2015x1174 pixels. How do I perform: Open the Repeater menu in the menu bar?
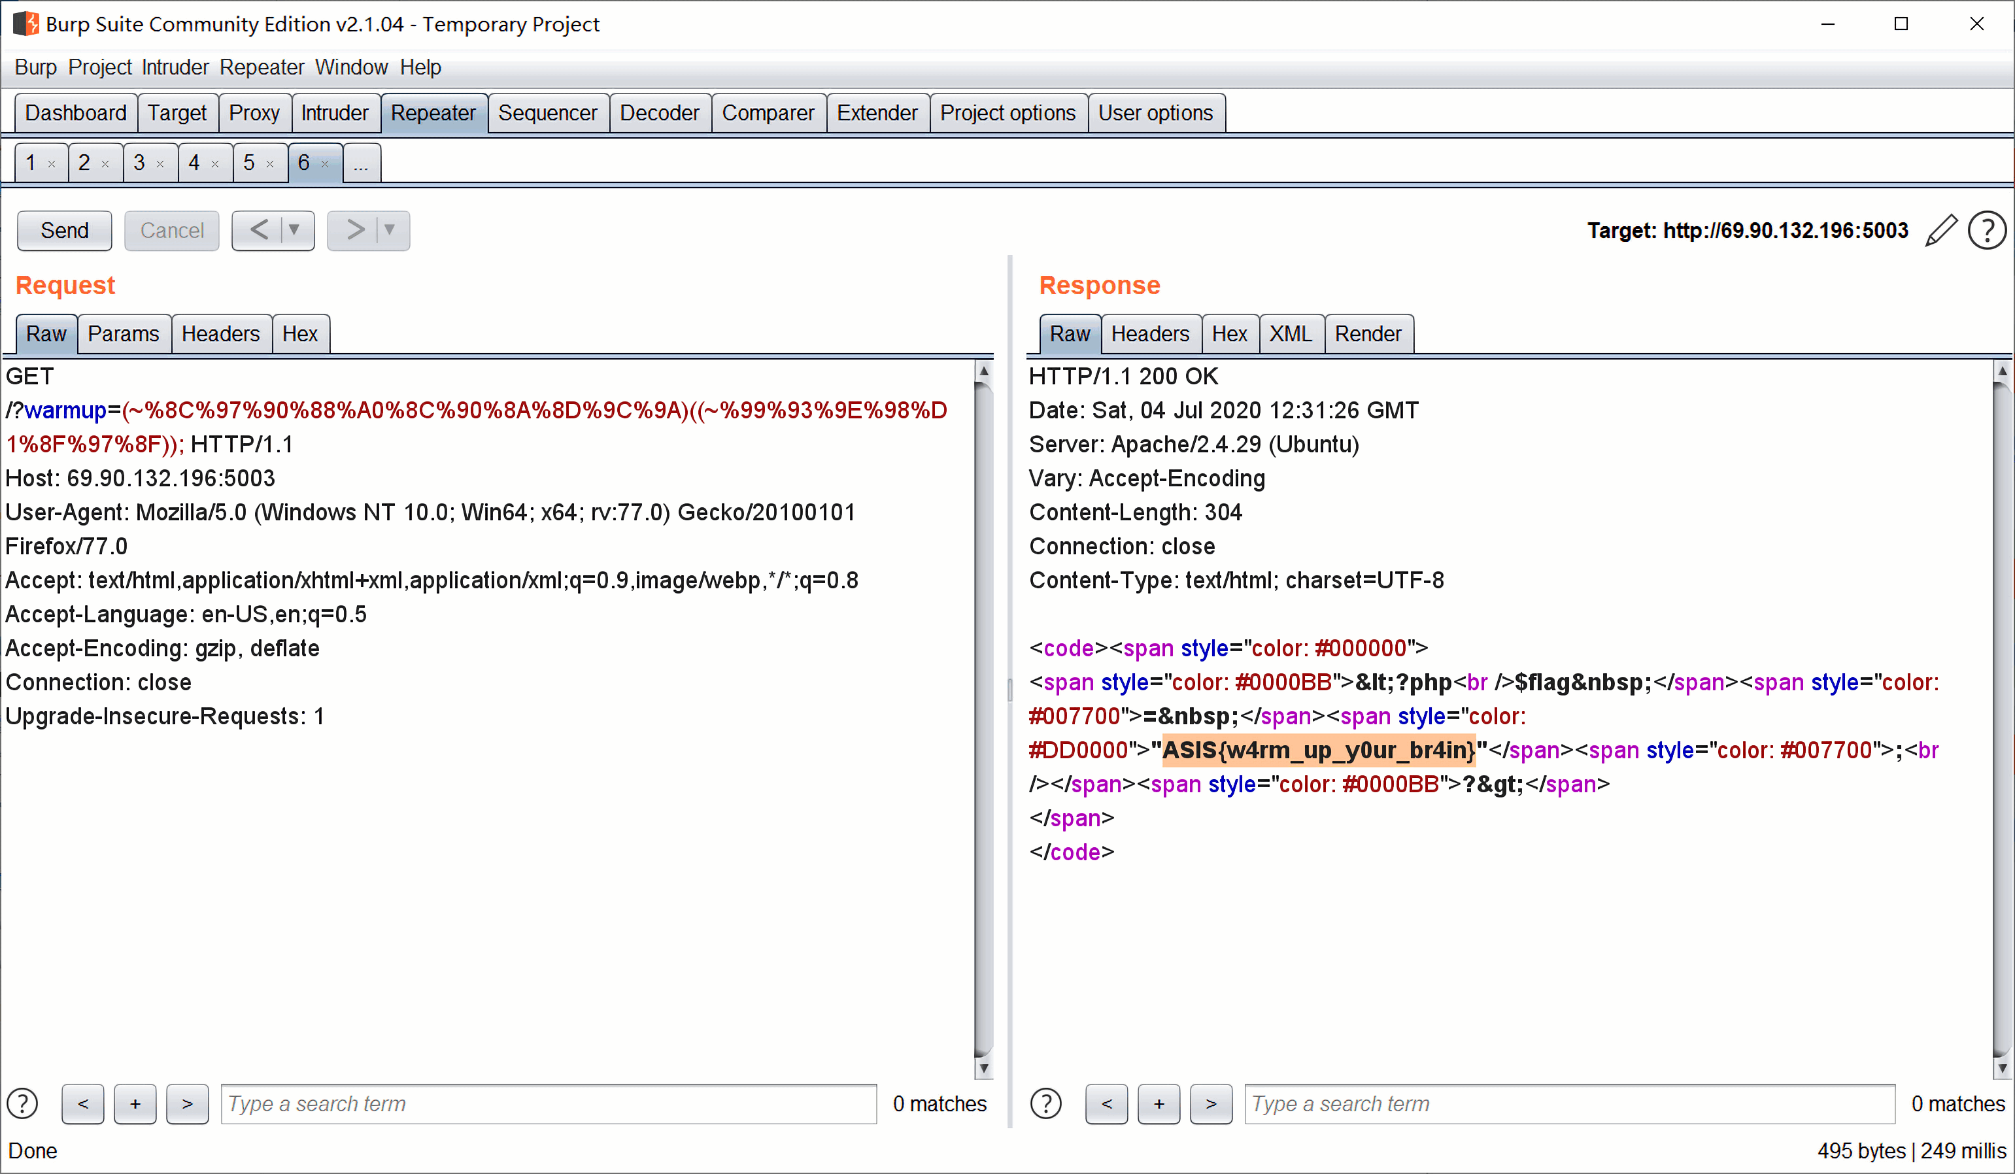tap(262, 67)
